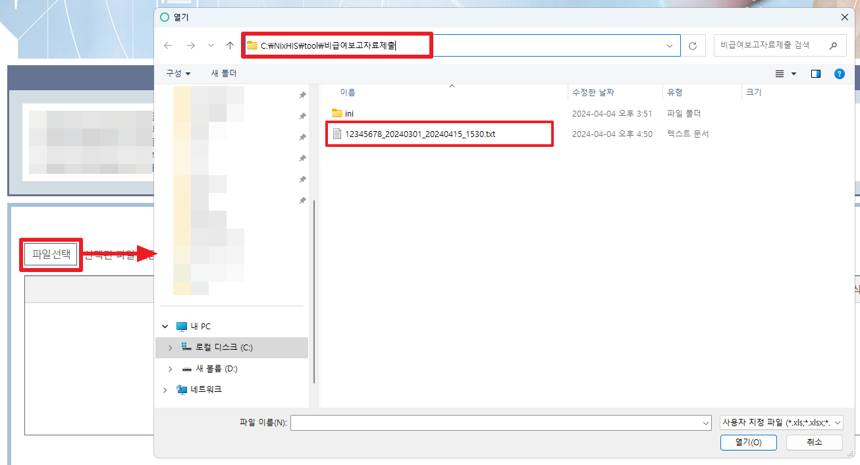Viewport: 860px width, 465px height.
Task: Sort by 수정한 날짜 column header
Action: (593, 93)
